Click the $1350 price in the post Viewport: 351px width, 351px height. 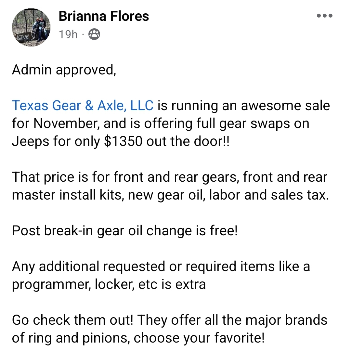point(123,141)
